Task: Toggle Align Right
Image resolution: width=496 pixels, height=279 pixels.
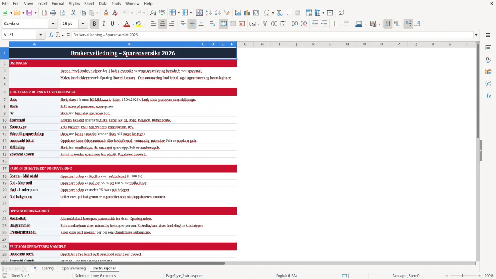Action: point(172,24)
